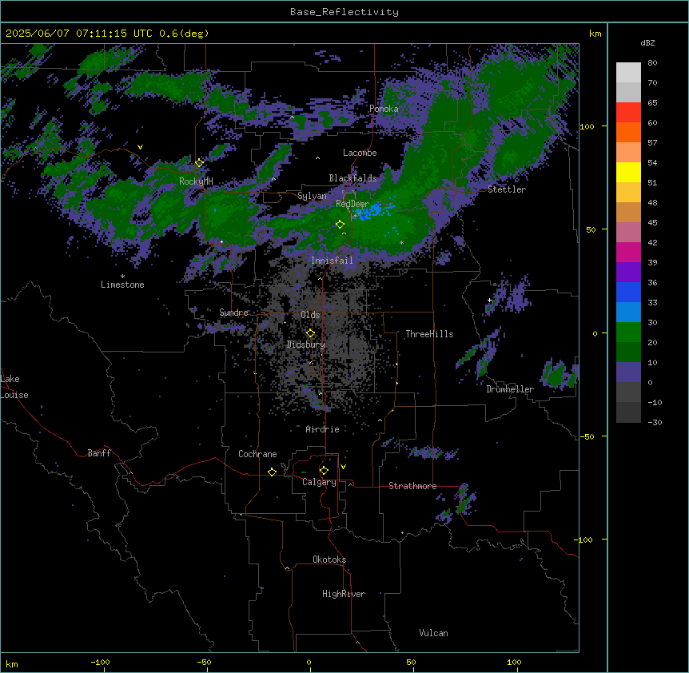The width and height of the screenshot is (689, 673).
Task: Click the asterisk marker above Limestone
Action: click(122, 277)
